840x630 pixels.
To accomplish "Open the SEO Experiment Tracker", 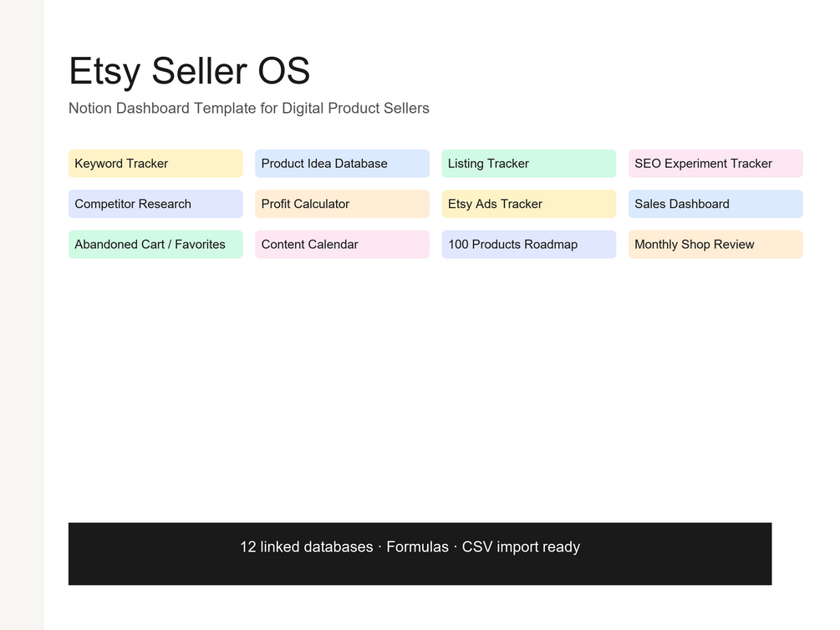I will (x=715, y=164).
